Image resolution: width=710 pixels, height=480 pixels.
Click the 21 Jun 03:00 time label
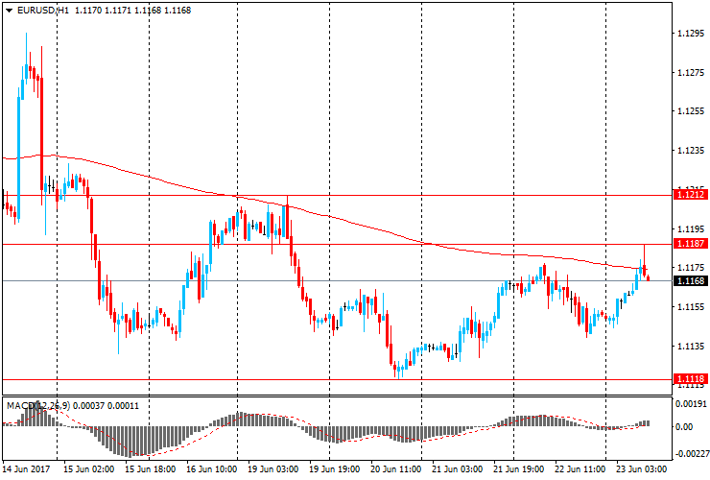[x=458, y=468]
